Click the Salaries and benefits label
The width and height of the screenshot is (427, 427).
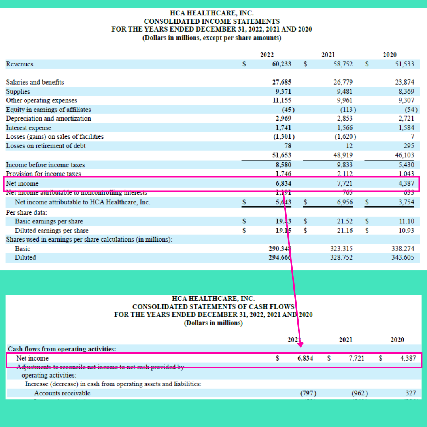pyautogui.click(x=35, y=82)
